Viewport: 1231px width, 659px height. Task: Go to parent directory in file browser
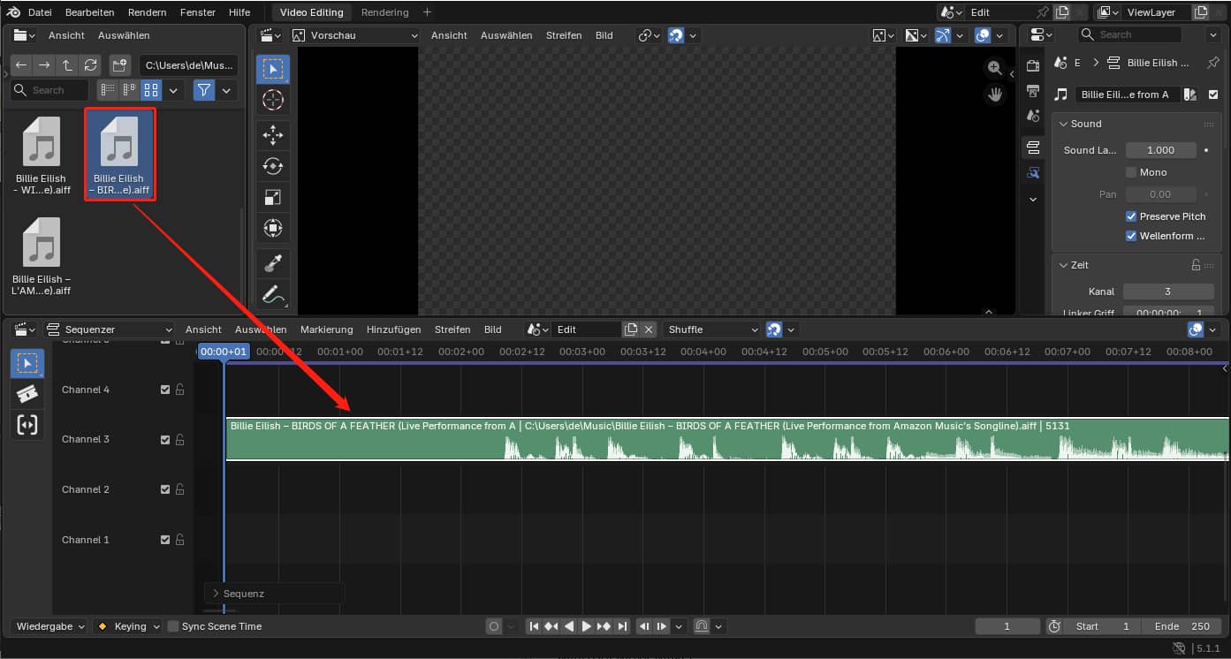click(67, 65)
